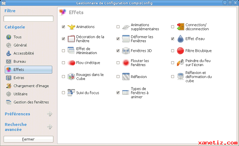Viewport: 239px width, 146px height.
Task: Uncheck the Fenêtres 3D checkbox
Action: (x=118, y=51)
